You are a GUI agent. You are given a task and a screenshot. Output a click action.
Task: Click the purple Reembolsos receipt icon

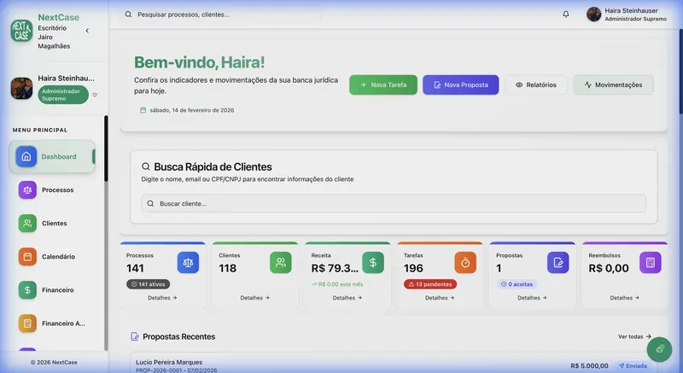[651, 262]
